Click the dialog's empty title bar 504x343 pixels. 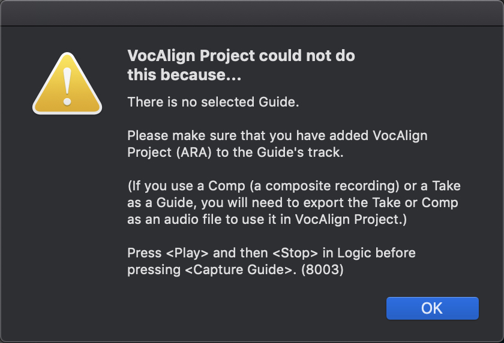click(x=252, y=13)
